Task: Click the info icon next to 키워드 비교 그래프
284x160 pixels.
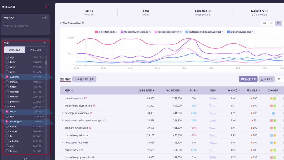Action: coord(83,23)
